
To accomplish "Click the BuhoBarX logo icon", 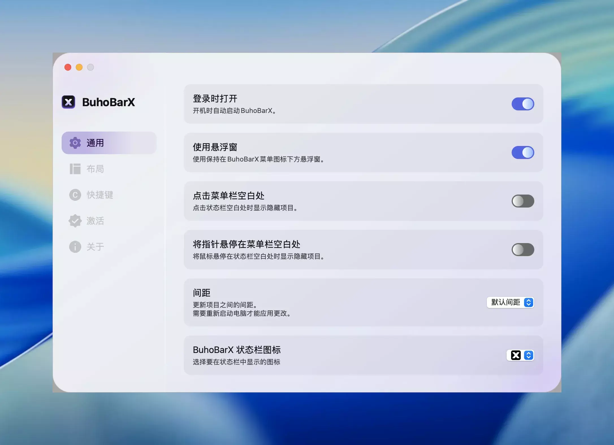I will click(x=68, y=102).
